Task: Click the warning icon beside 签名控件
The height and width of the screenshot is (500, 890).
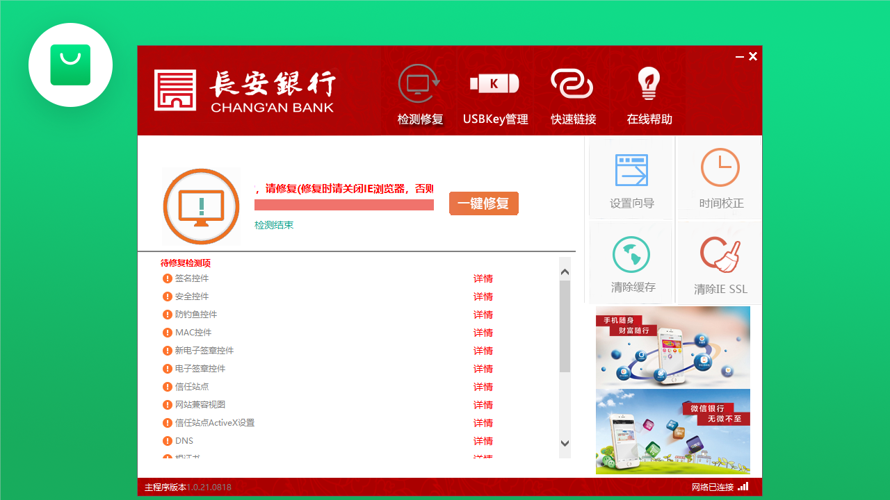Action: [167, 278]
